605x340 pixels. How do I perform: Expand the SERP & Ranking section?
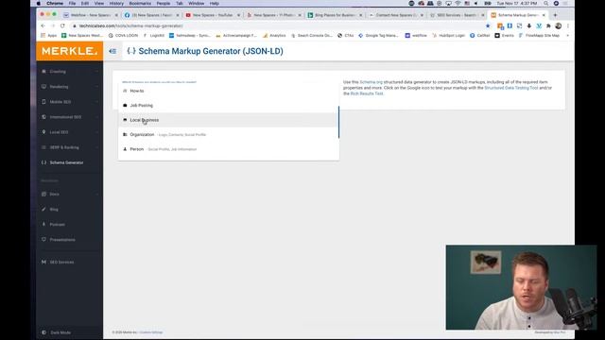[x=69, y=147]
